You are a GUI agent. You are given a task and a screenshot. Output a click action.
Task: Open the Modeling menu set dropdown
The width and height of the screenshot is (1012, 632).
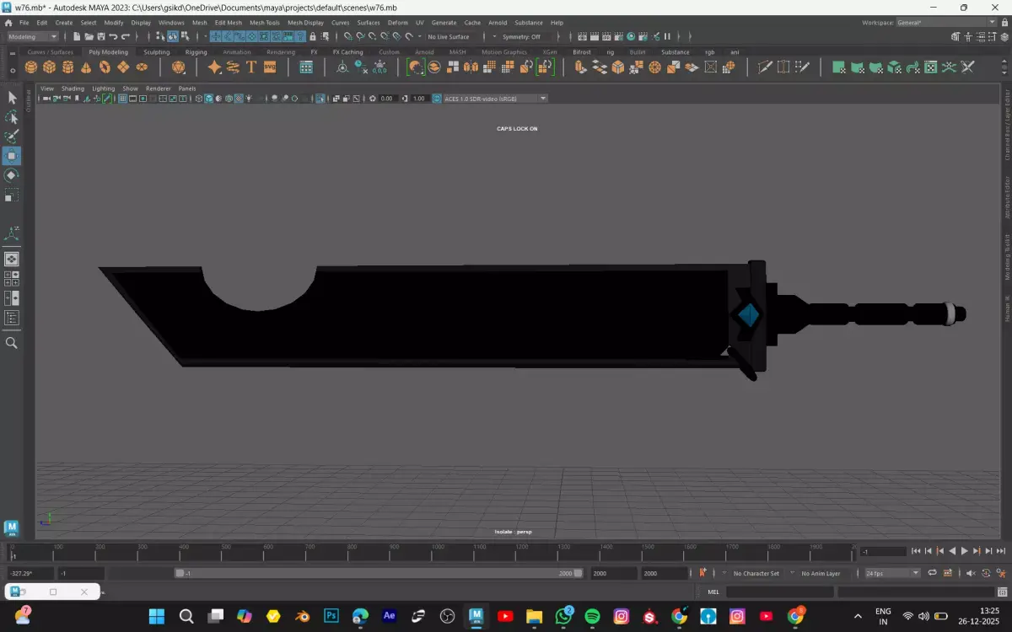(33, 37)
